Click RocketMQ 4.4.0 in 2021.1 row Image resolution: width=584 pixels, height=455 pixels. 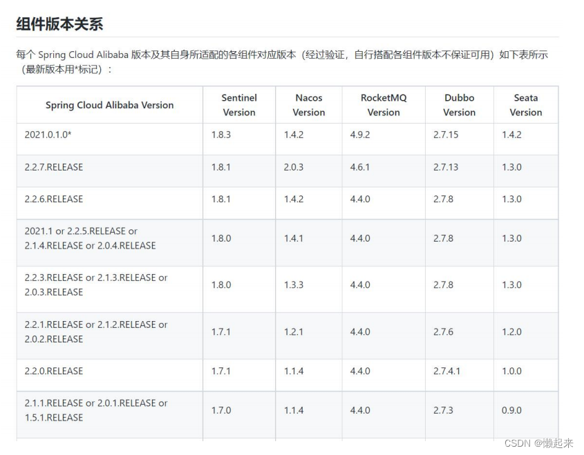(360, 238)
